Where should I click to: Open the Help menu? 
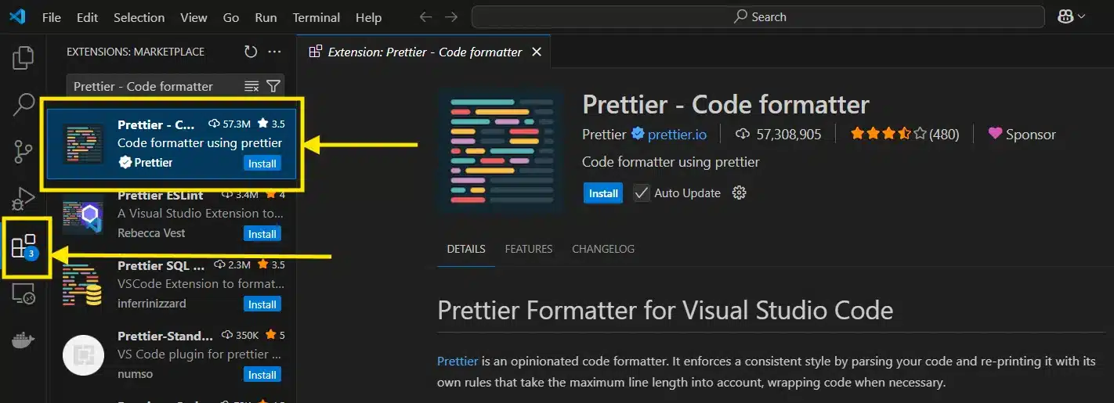368,17
